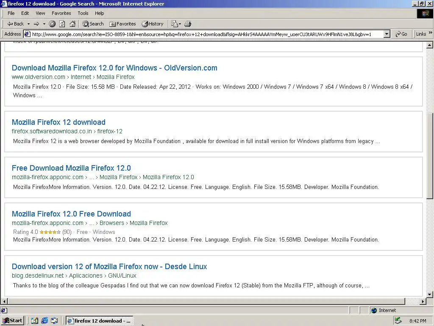This screenshot has width=434, height=326.
Task: Click the horizontal scrollbar thumb
Action: pyautogui.click(x=206, y=301)
